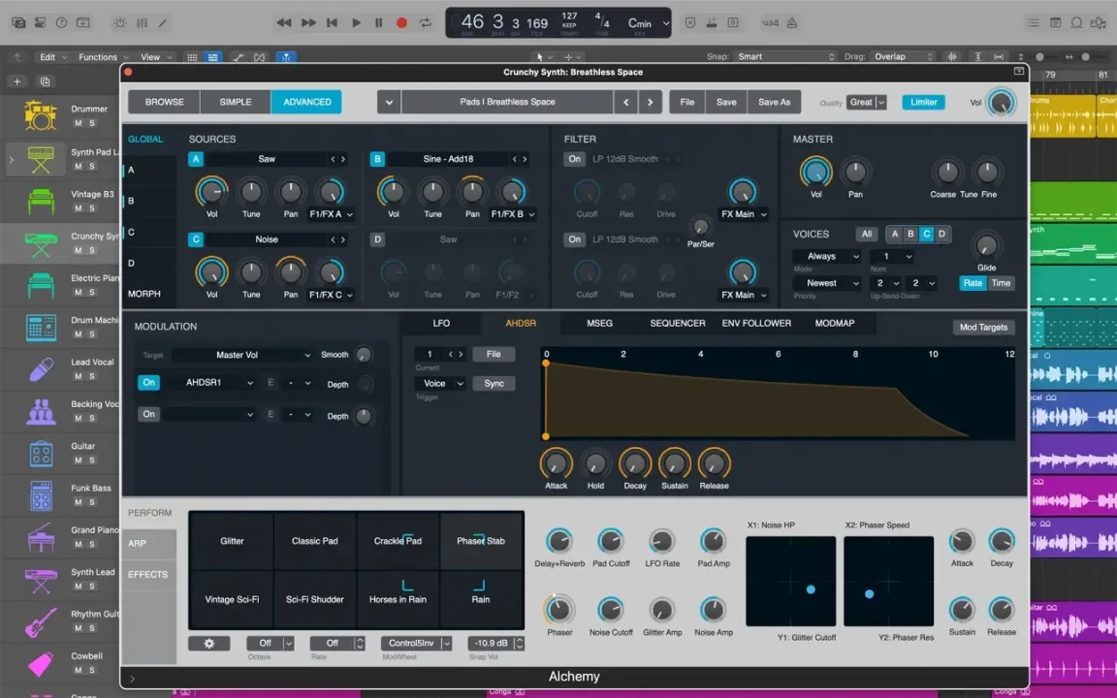Image resolution: width=1117 pixels, height=698 pixels.
Task: Click the Rewind transport button
Action: tap(283, 23)
